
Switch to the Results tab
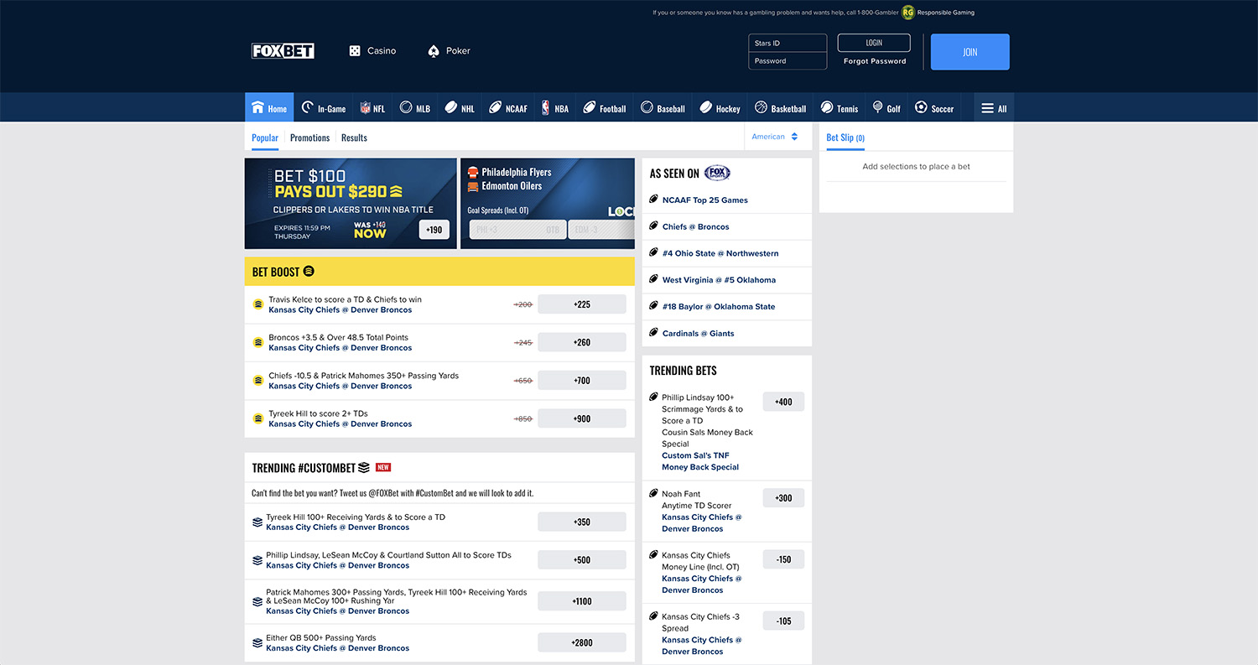click(x=354, y=138)
